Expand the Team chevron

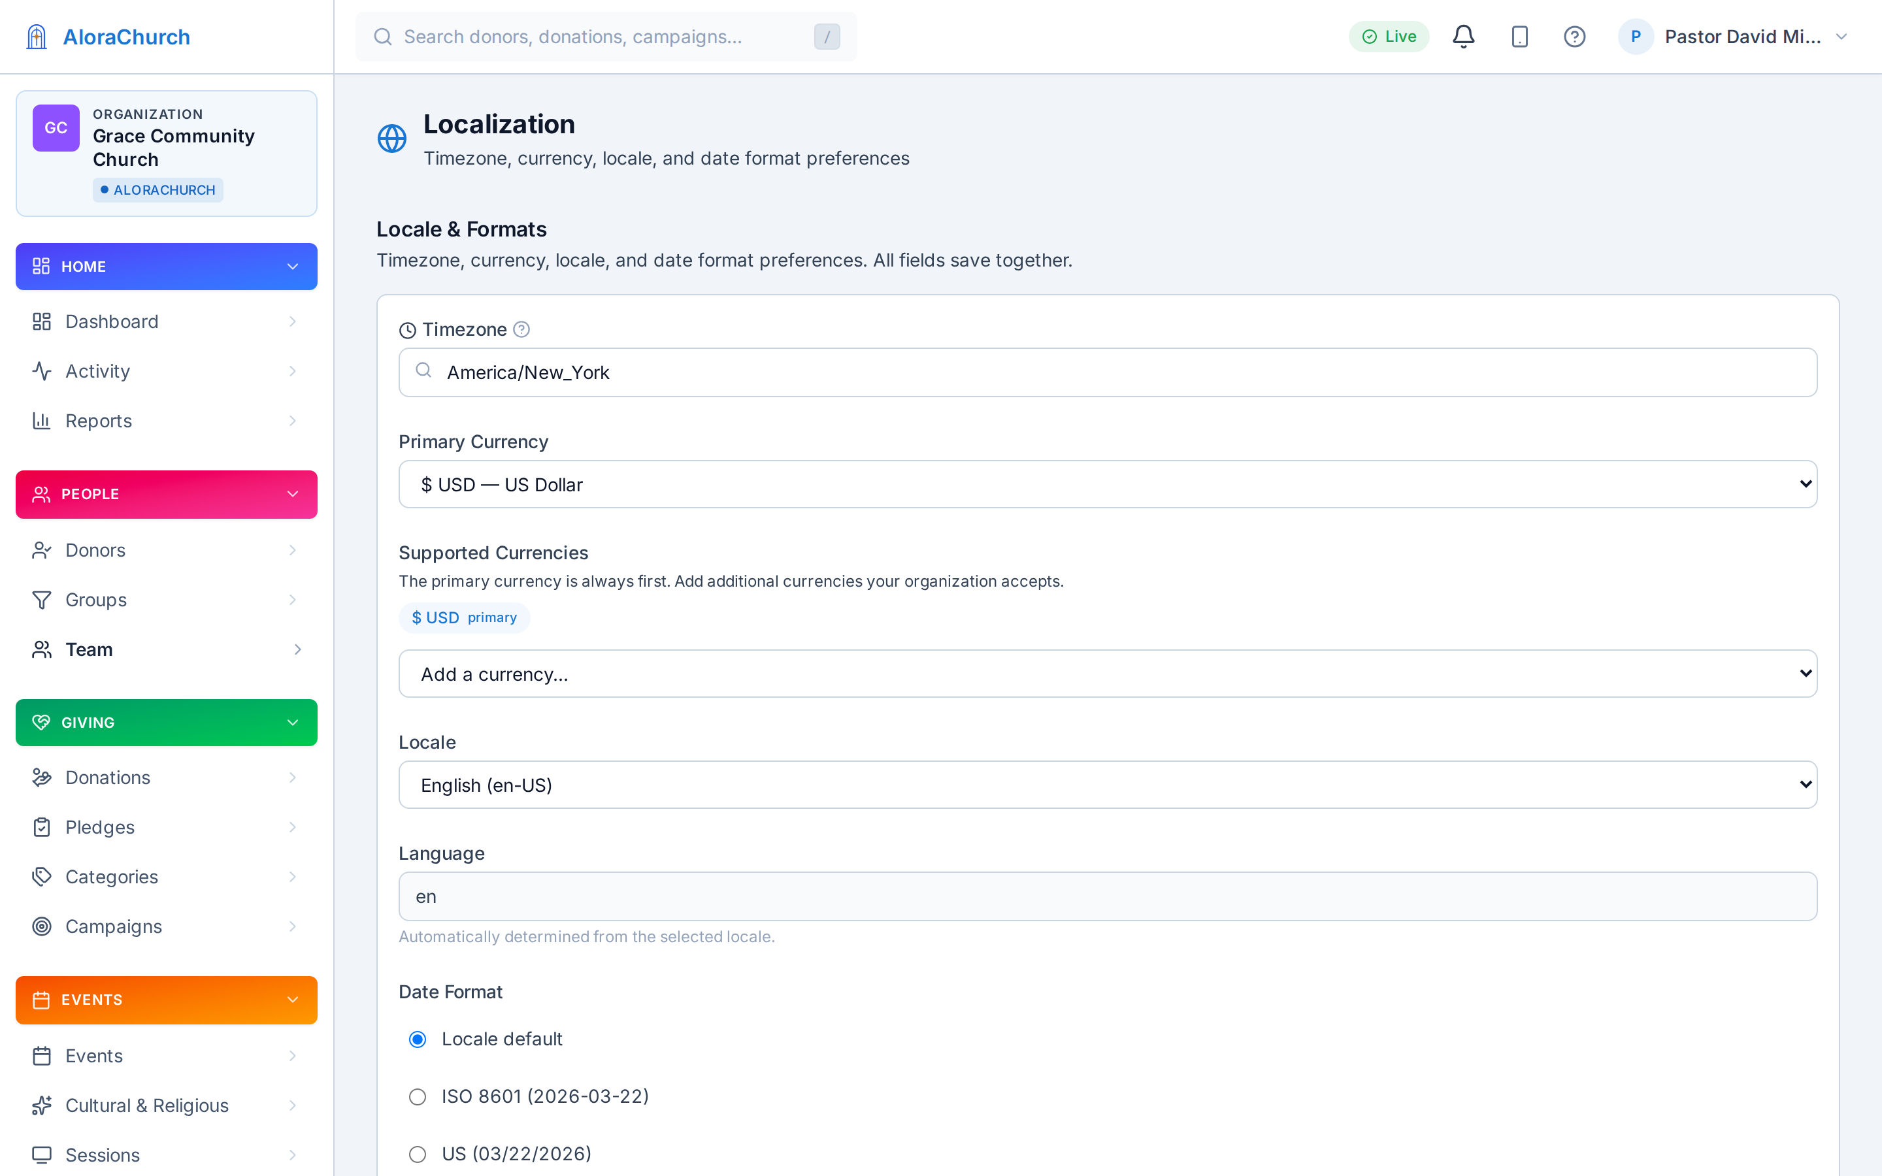point(297,649)
